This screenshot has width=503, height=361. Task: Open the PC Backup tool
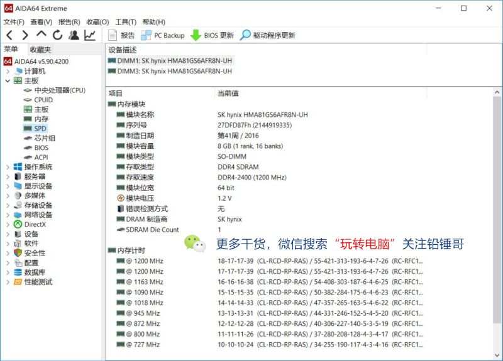point(163,35)
